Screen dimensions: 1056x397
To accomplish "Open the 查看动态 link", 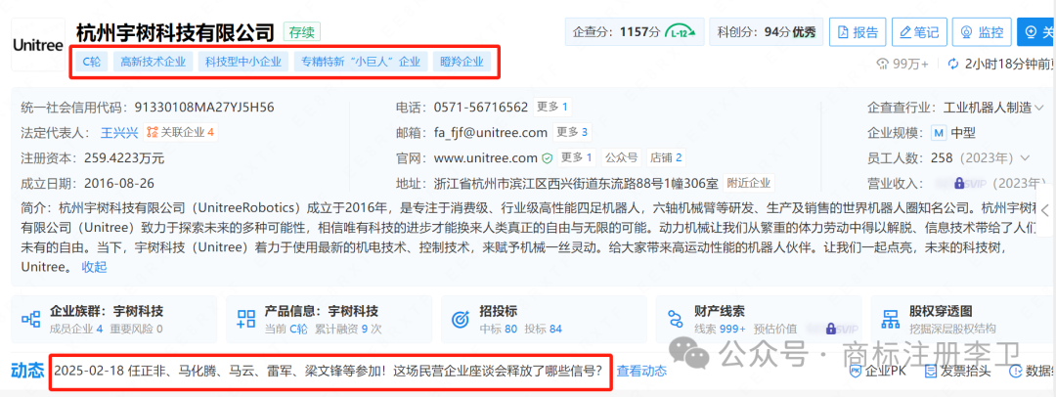I will pyautogui.click(x=641, y=371).
